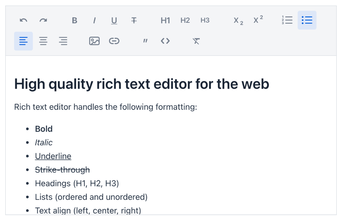Insert a link with the link icon
The height and width of the screenshot is (220, 342).
click(x=114, y=41)
